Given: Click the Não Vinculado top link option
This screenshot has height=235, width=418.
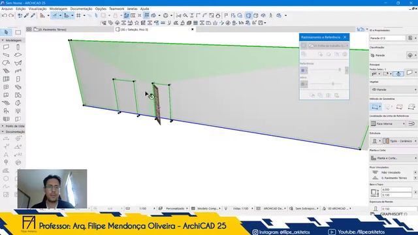Looking at the screenshot, I should pos(391,172).
